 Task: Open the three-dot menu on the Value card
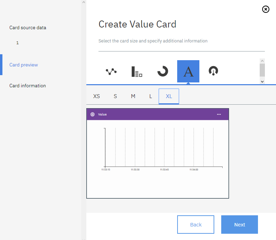[x=219, y=114]
